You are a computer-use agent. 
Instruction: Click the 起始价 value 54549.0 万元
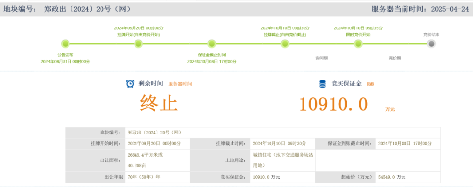tap(392, 177)
